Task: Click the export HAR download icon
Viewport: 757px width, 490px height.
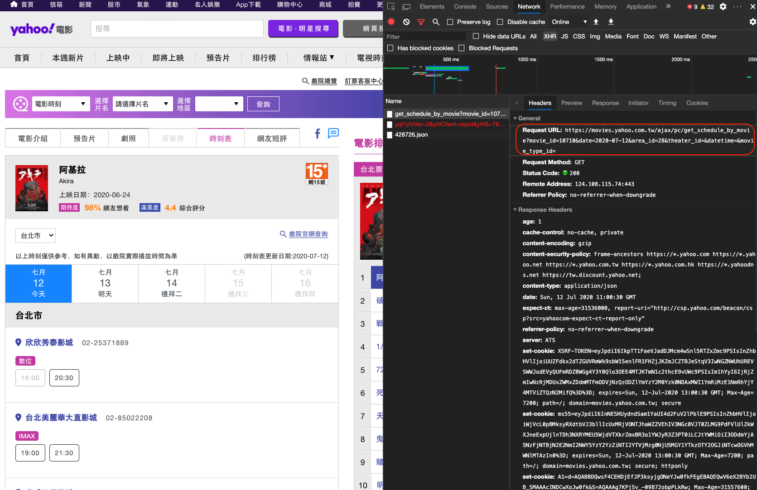Action: (611, 22)
